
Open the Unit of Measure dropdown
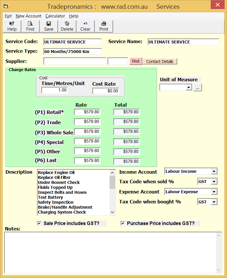click(x=189, y=87)
